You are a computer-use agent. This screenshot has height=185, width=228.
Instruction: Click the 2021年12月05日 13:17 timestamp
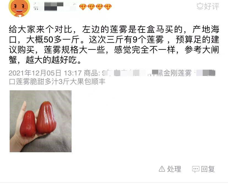tap(45, 73)
